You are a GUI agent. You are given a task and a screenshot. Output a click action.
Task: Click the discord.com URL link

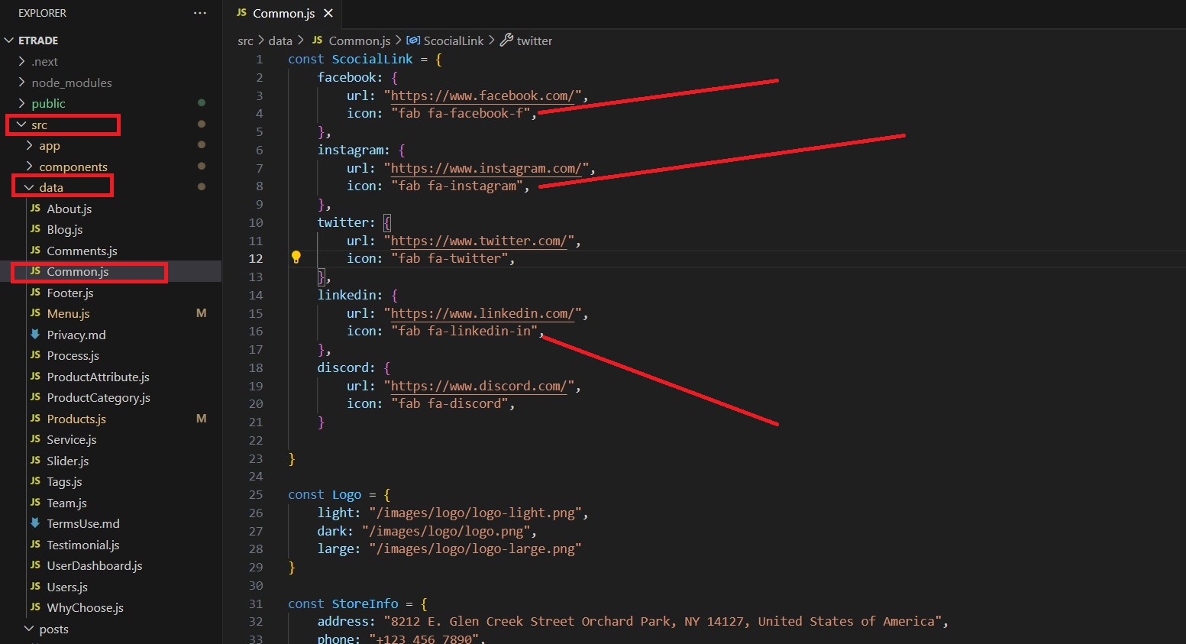click(479, 386)
